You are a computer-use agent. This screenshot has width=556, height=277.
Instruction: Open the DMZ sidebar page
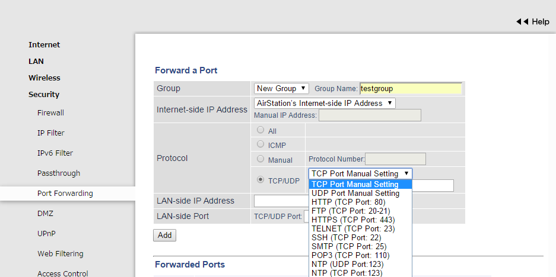(x=45, y=213)
